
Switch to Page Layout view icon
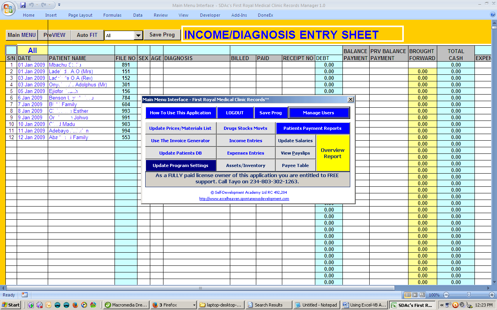415,295
